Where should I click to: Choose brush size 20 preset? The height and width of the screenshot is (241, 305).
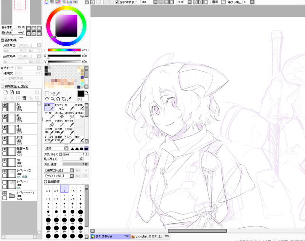[80, 213]
